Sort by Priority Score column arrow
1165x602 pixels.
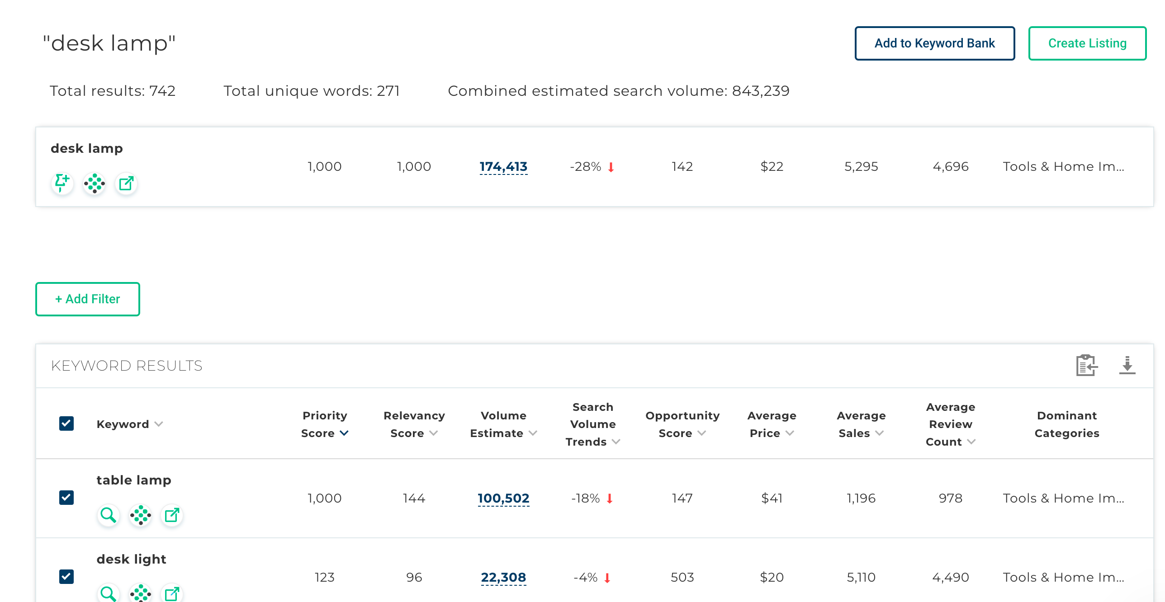(344, 433)
